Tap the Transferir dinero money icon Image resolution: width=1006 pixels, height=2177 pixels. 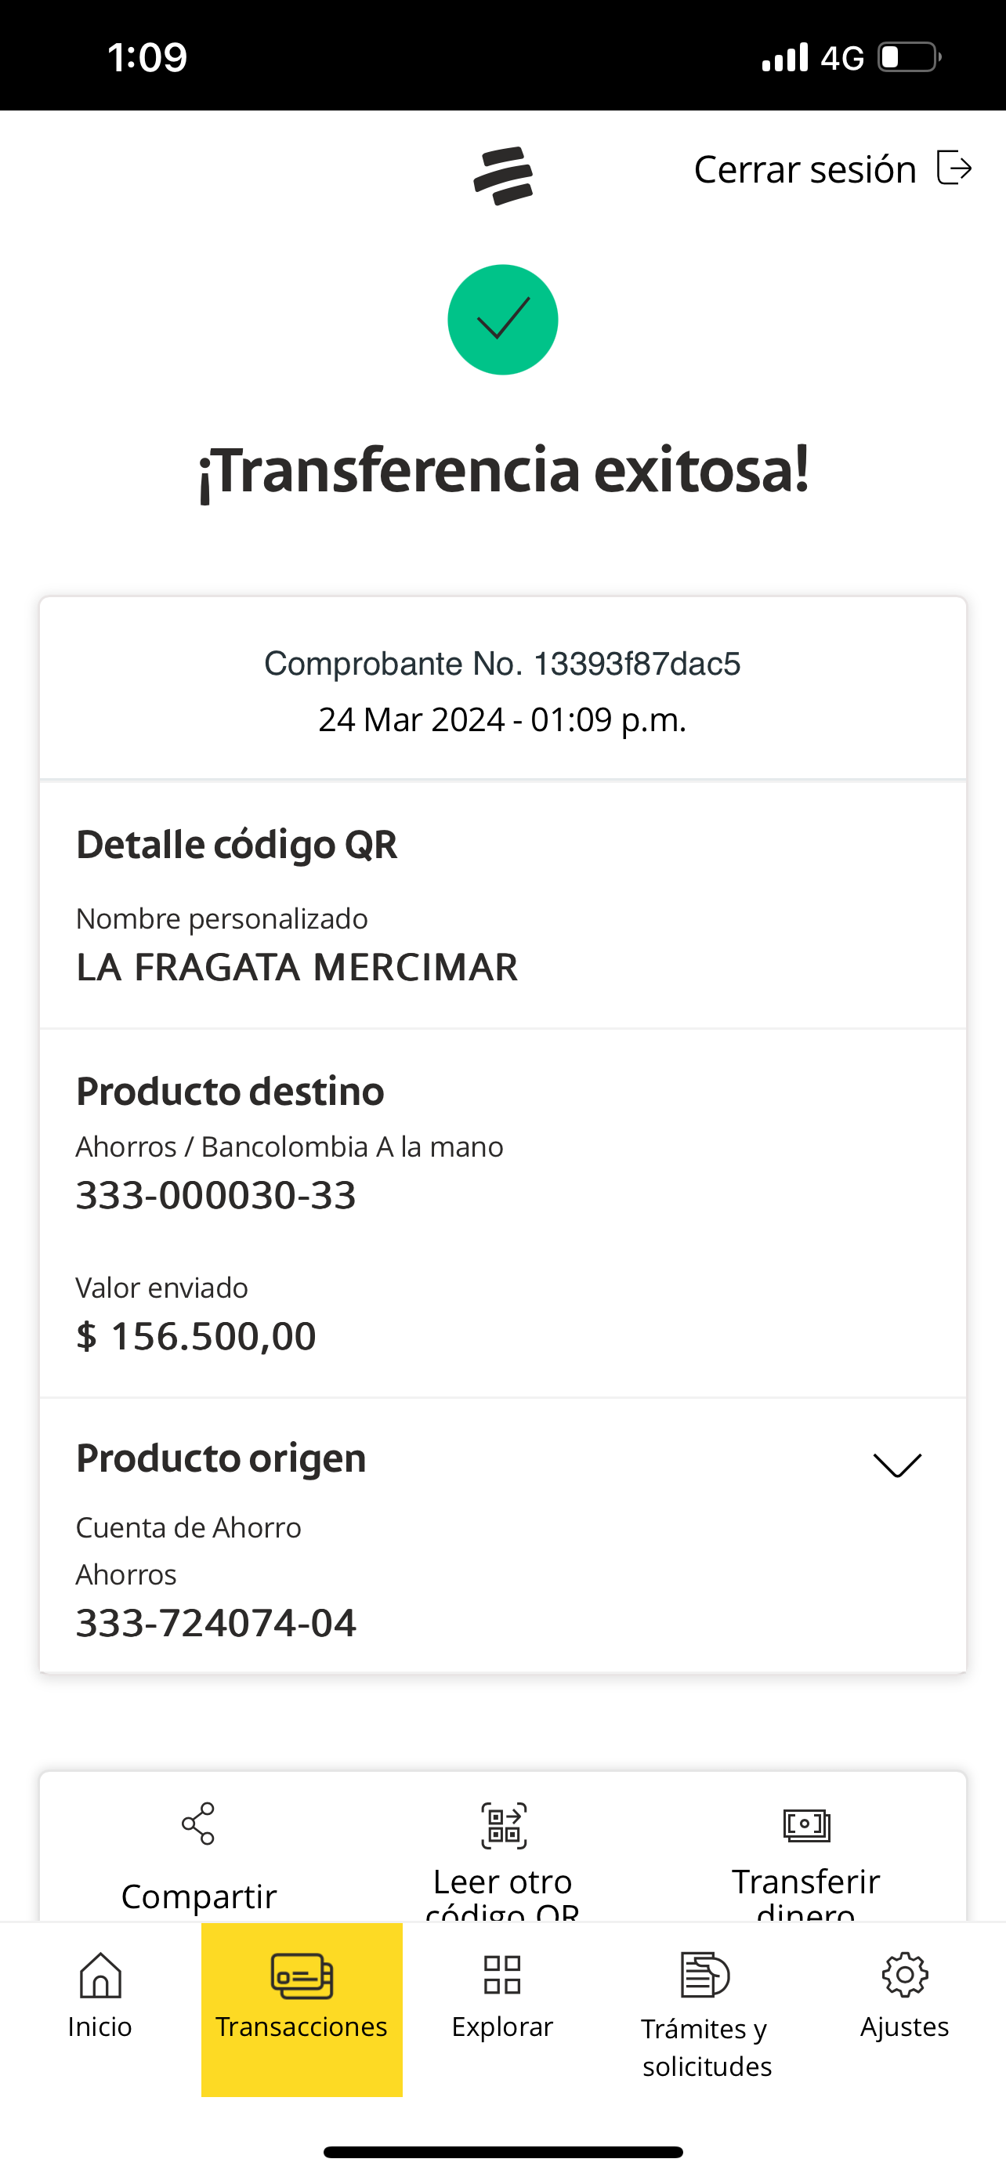[807, 1824]
